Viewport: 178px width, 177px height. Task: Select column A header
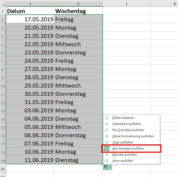point(30,4)
